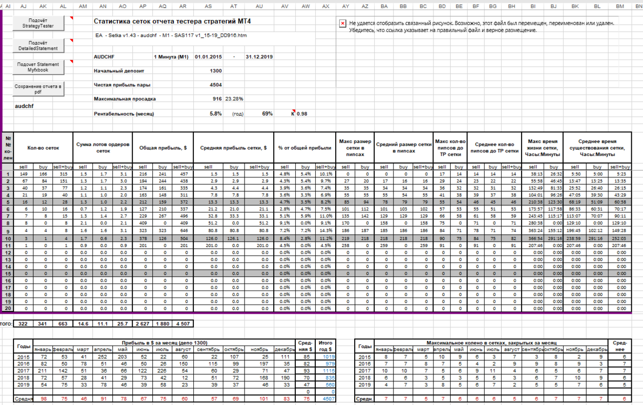
Task: Click the broken linked picture red X icon
Action: click(342, 23)
